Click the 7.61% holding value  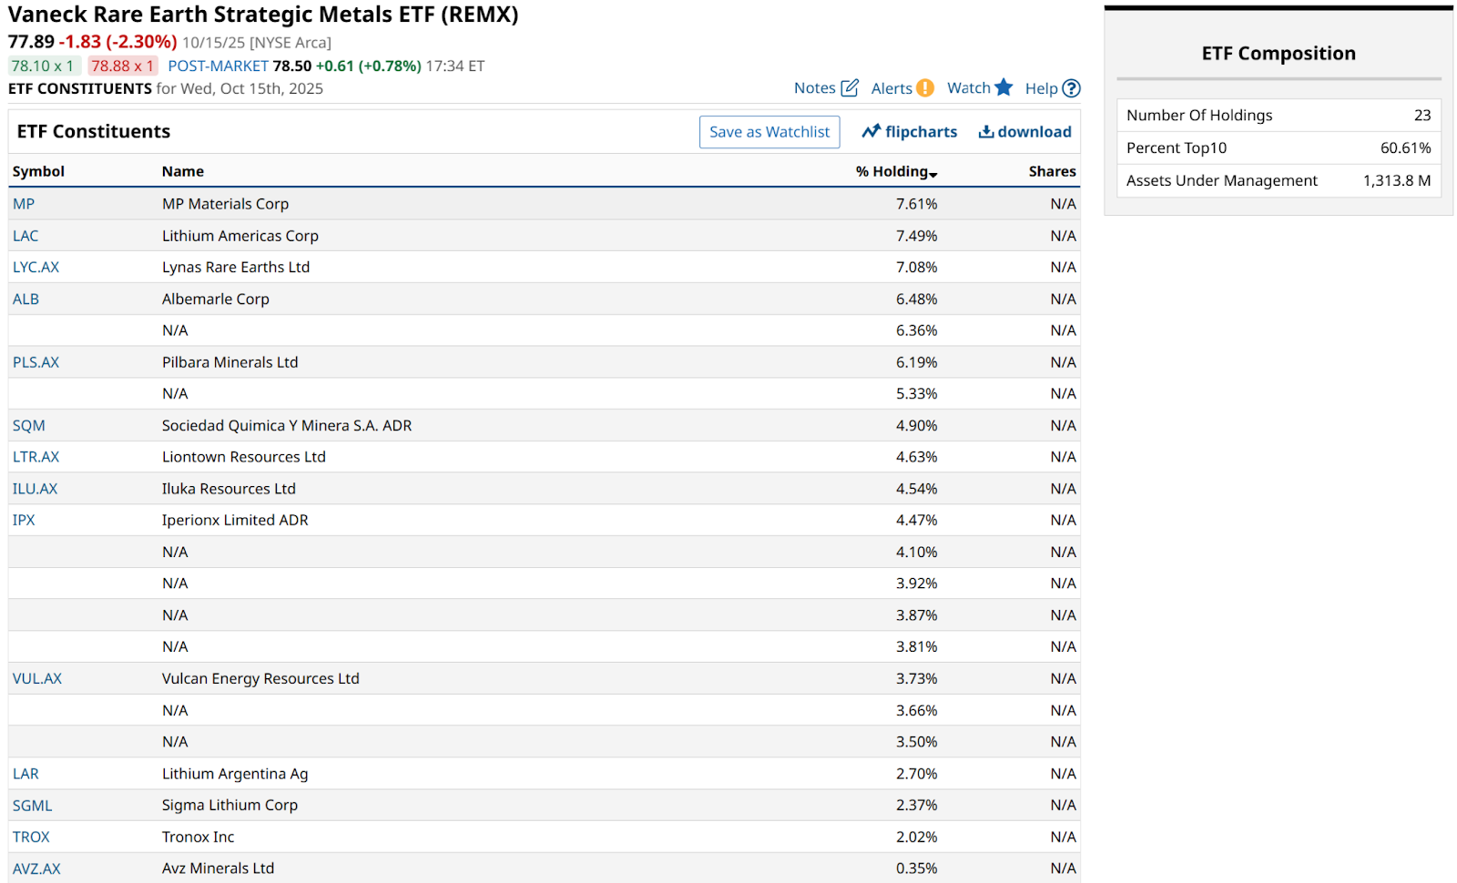coord(916,204)
